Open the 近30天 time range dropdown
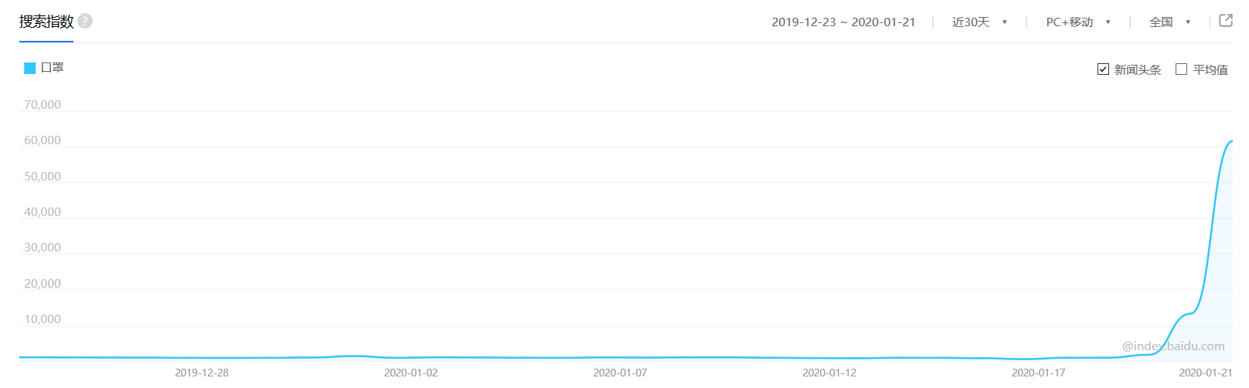Viewport: 1249px width, 388px height. (x=972, y=22)
